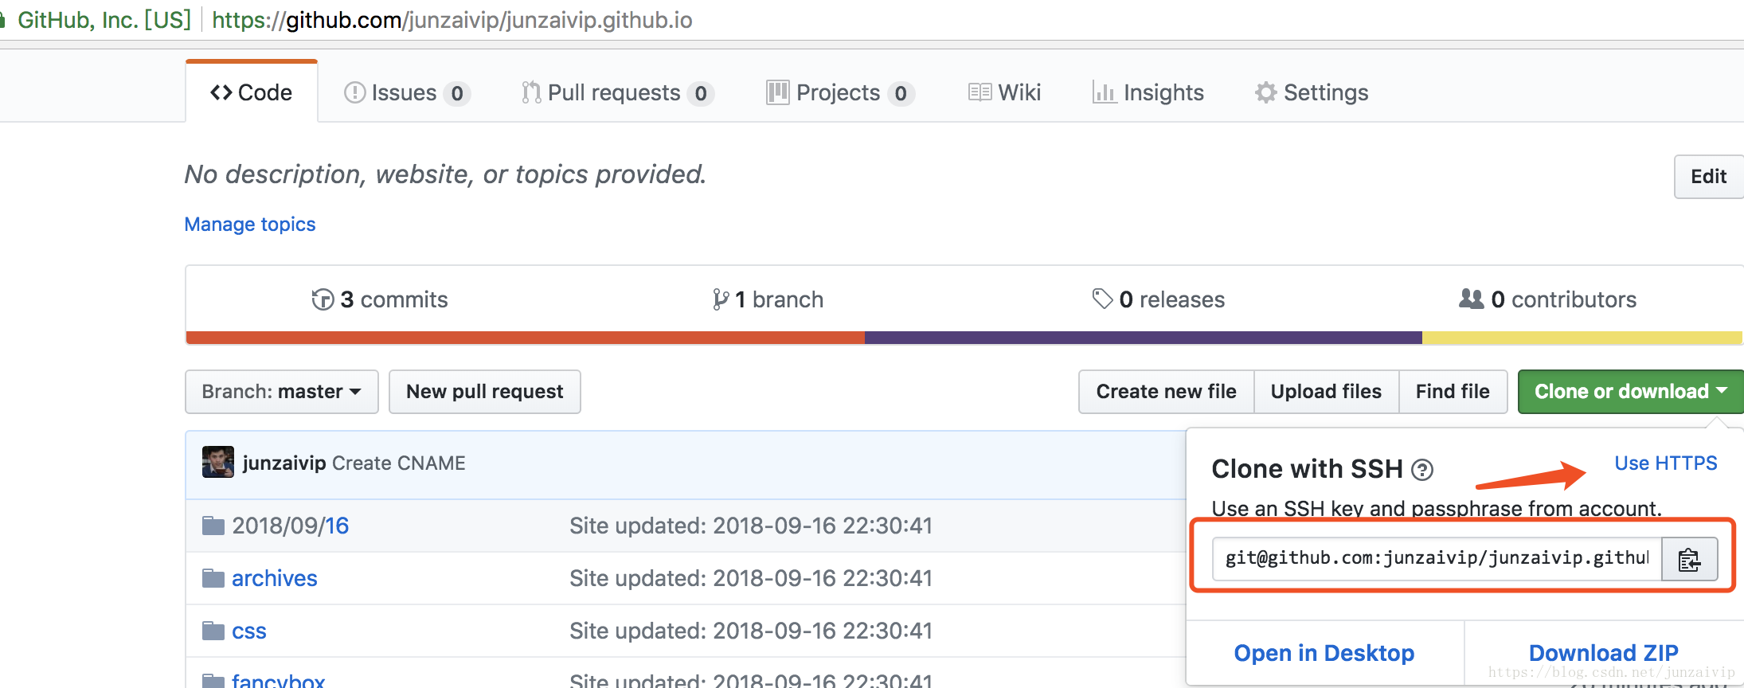Click New pull request button

[x=485, y=392]
